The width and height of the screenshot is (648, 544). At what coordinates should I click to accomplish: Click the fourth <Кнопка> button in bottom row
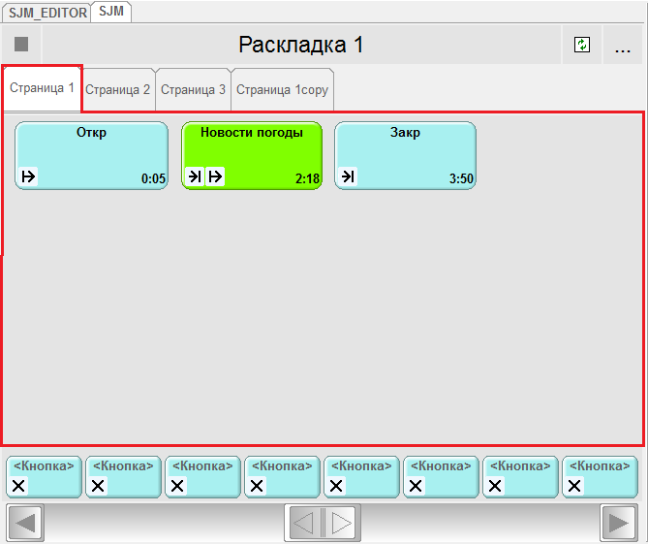(282, 477)
